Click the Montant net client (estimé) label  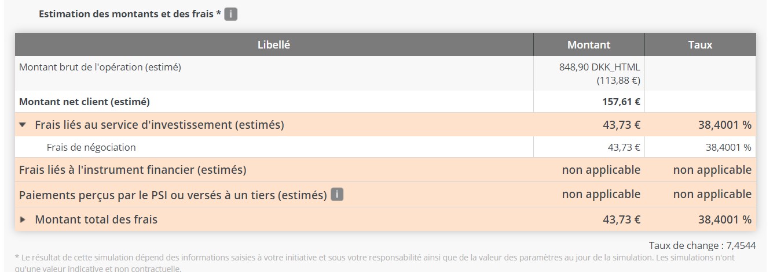(85, 102)
